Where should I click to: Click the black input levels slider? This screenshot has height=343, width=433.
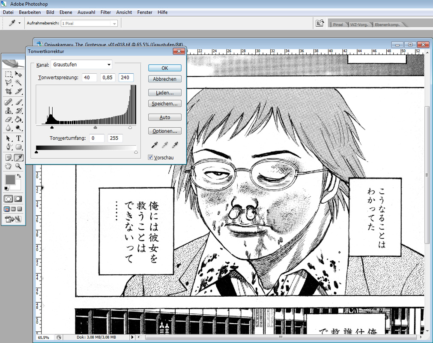point(52,127)
